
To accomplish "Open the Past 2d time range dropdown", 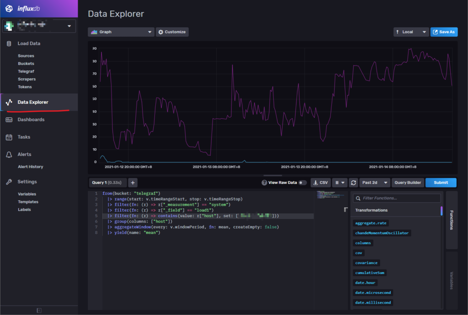I will [374, 182].
